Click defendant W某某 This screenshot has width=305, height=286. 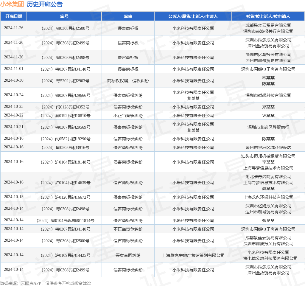268,116
